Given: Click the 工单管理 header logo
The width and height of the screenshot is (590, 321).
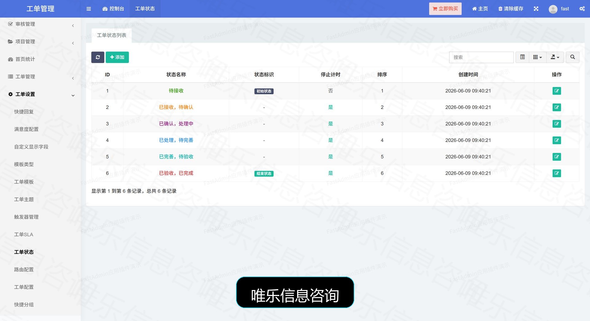Looking at the screenshot, I should pyautogui.click(x=40, y=9).
